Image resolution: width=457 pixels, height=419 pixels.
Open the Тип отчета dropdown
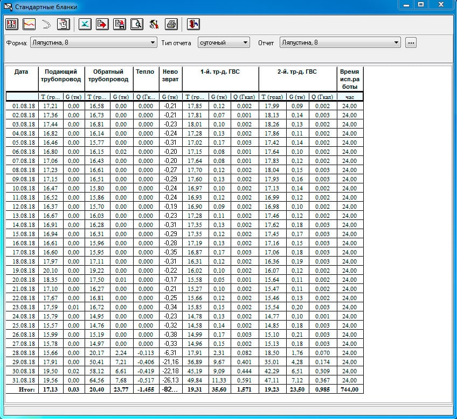point(245,42)
